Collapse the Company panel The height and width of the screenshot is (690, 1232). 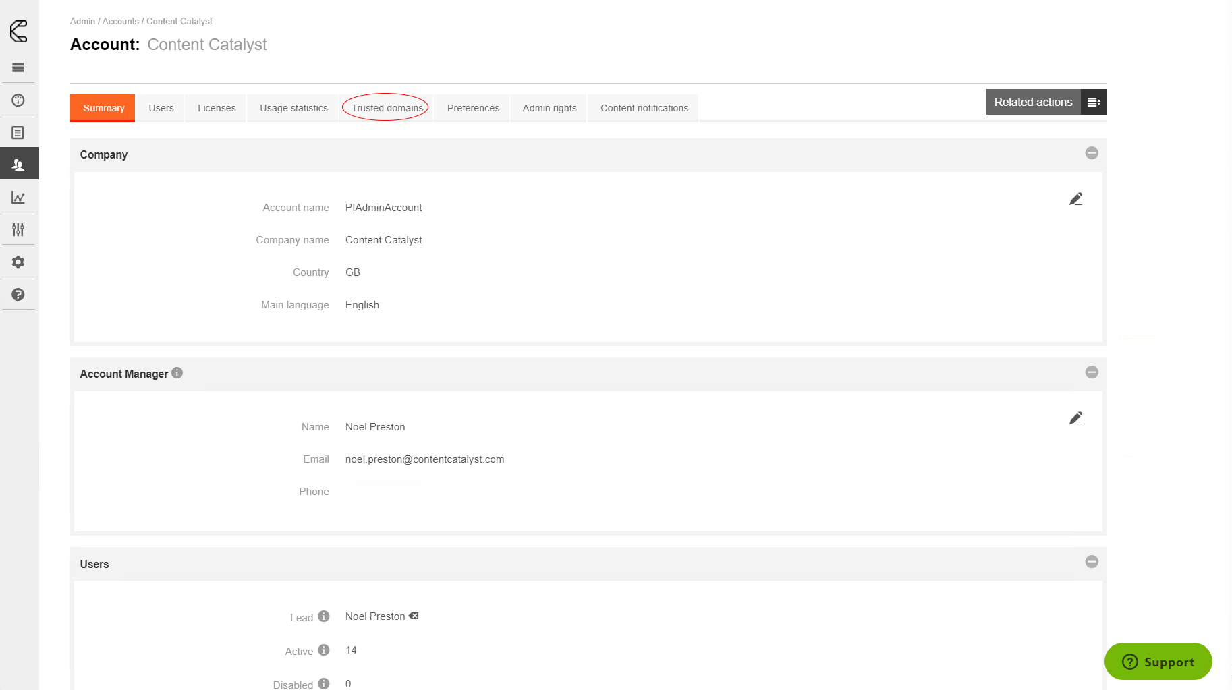click(1092, 153)
